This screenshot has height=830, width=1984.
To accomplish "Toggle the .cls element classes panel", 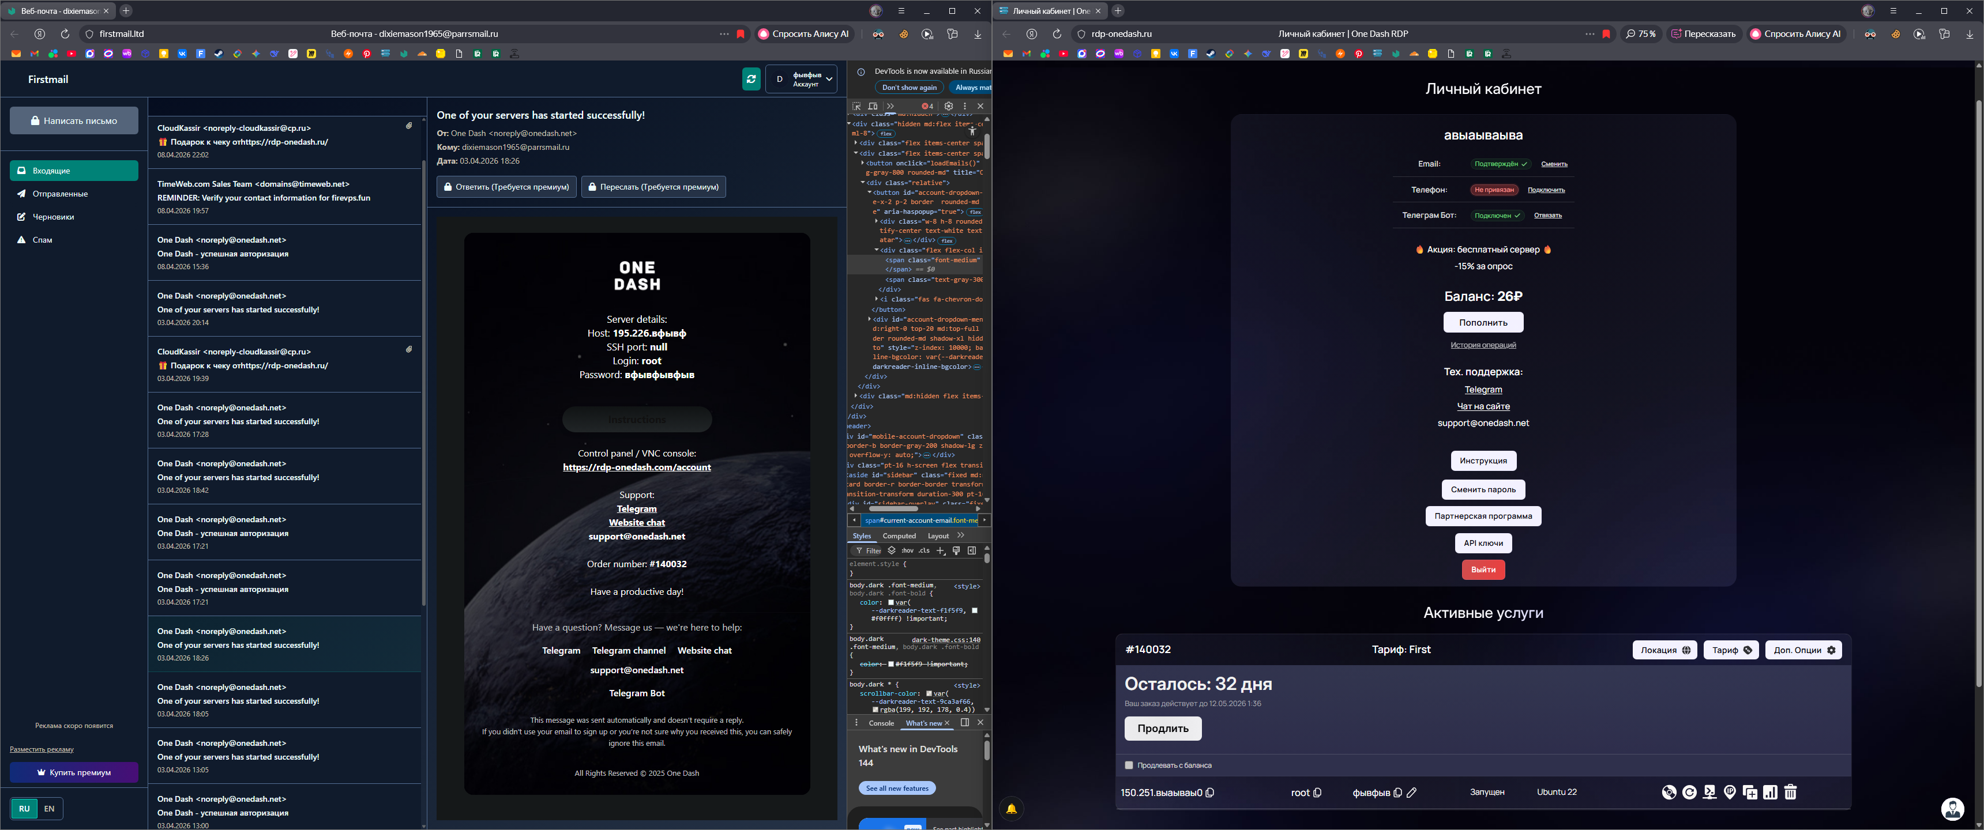I will (x=924, y=550).
